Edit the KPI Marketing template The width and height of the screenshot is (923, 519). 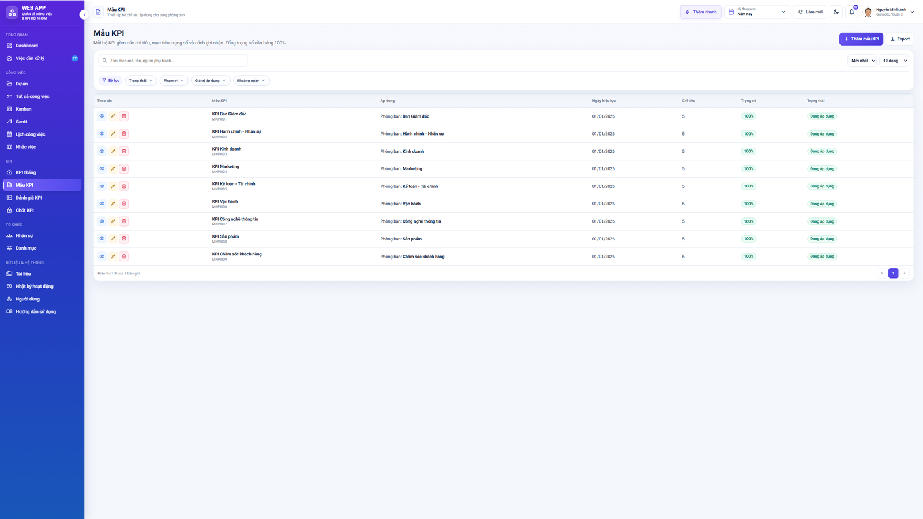(x=113, y=169)
